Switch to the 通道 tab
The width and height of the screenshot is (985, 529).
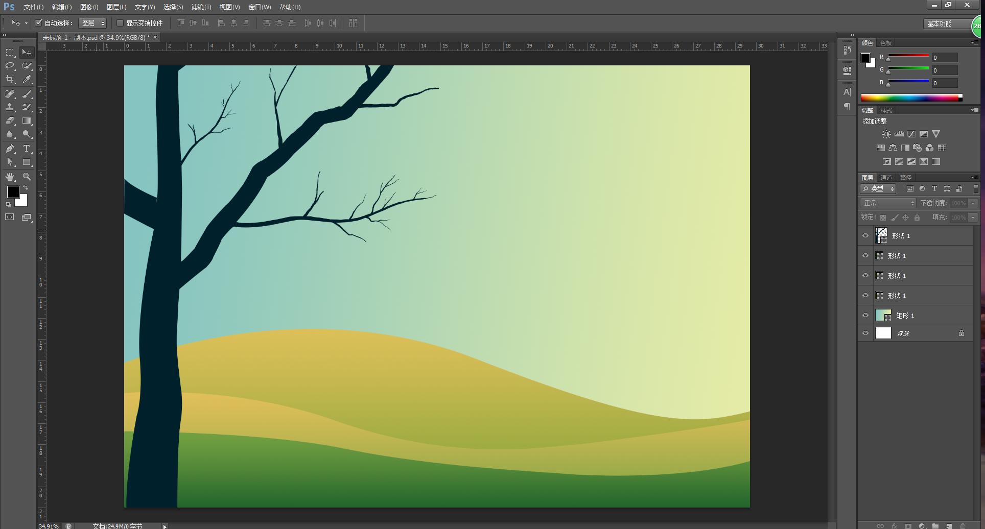[886, 178]
